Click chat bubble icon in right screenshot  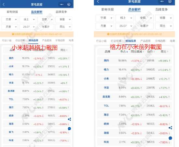[x=170, y=138]
